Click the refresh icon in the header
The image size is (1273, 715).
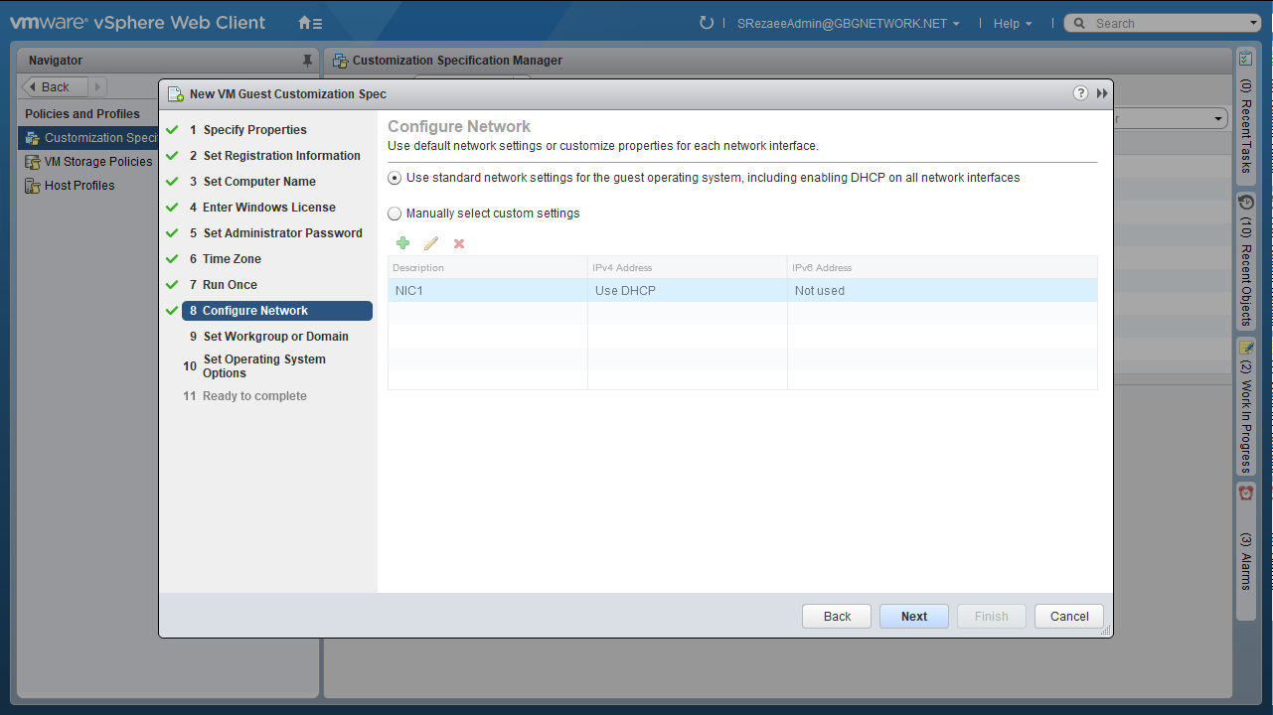coord(707,23)
